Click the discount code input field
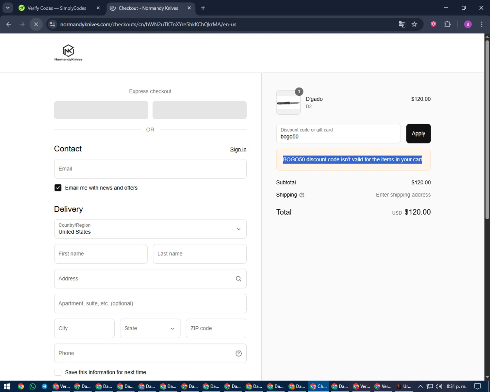The image size is (490, 392). tap(338, 134)
